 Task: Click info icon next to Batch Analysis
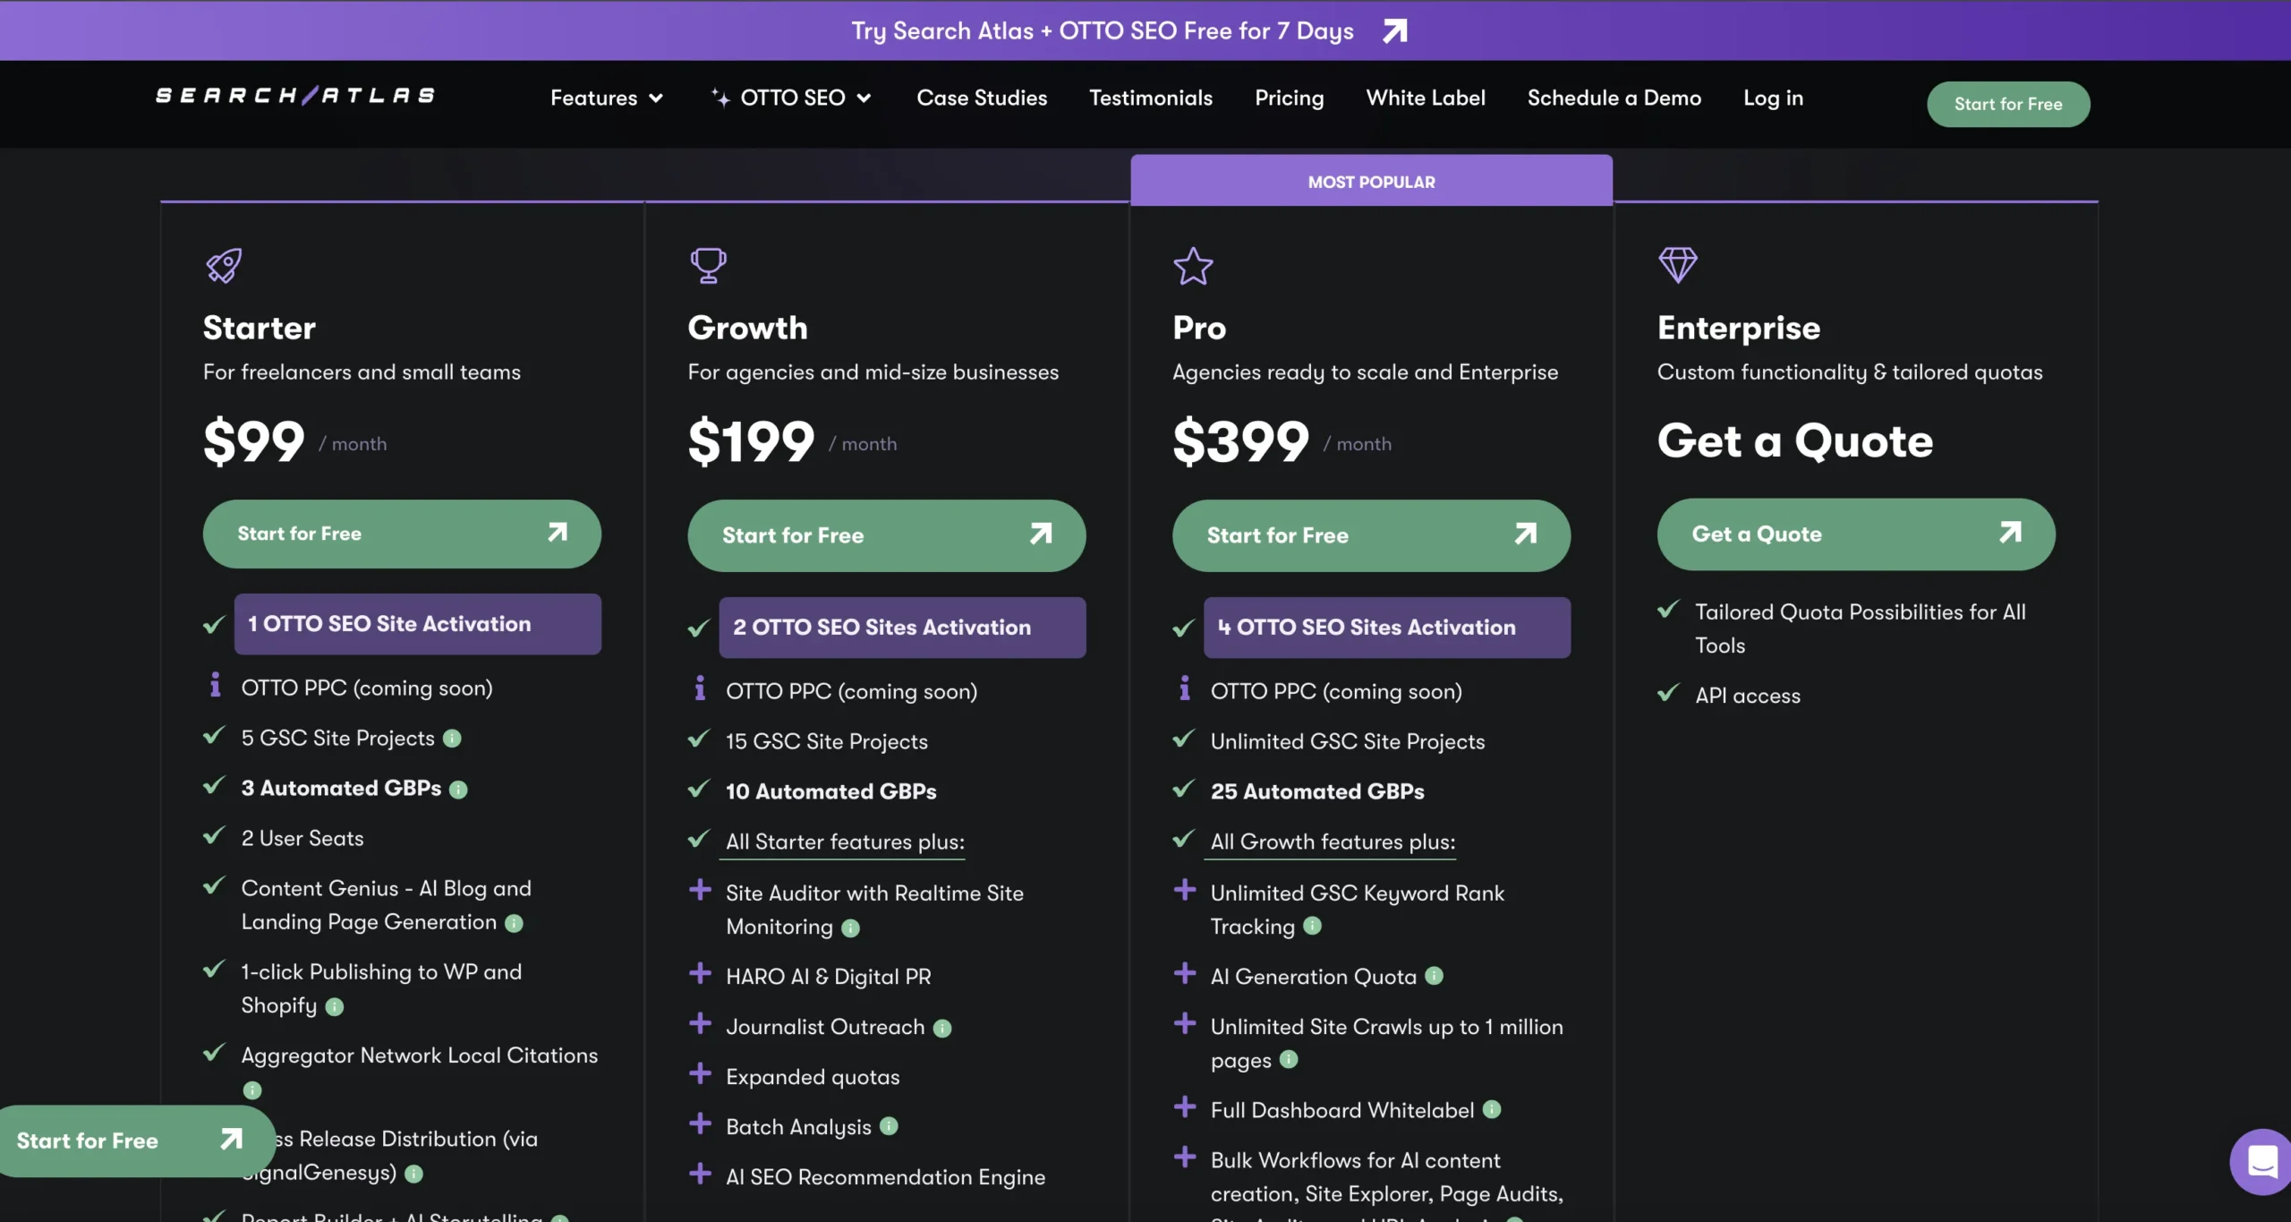888,1126
